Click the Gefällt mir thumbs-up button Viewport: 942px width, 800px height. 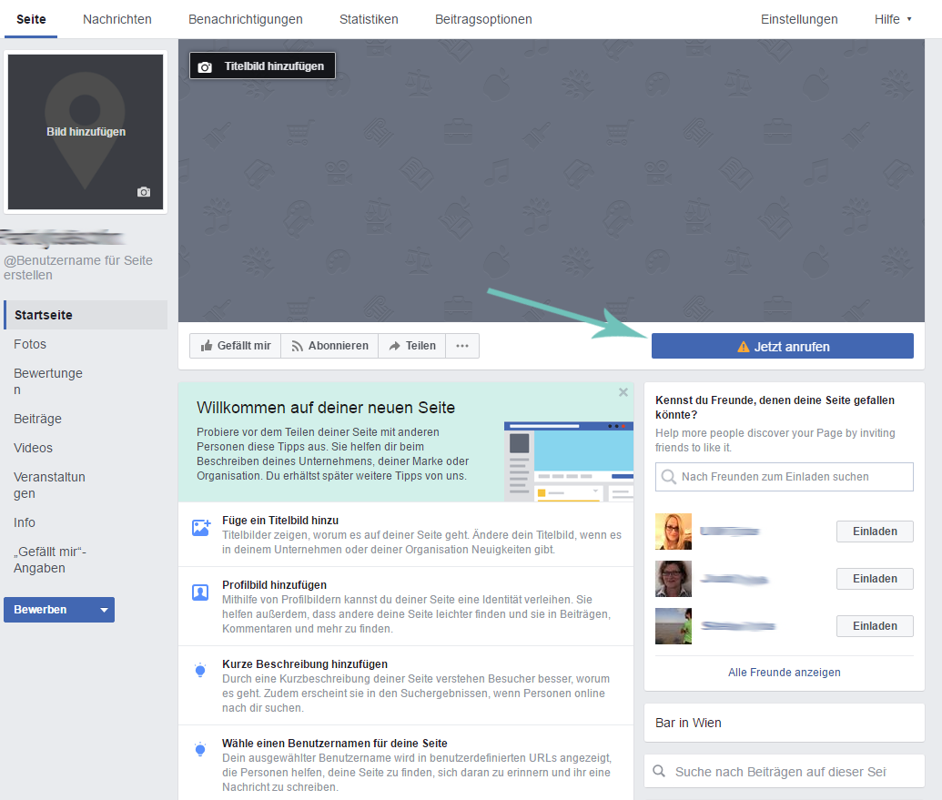coord(236,346)
